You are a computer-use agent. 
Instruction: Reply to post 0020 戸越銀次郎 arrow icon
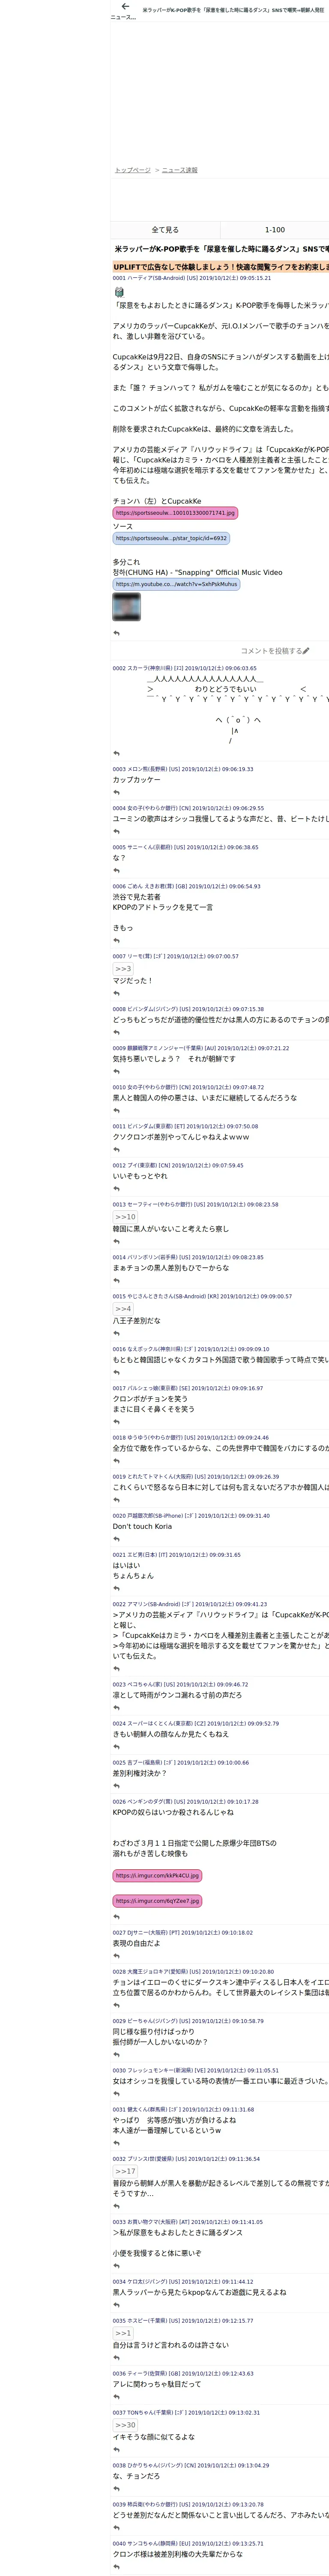[x=117, y=1539]
